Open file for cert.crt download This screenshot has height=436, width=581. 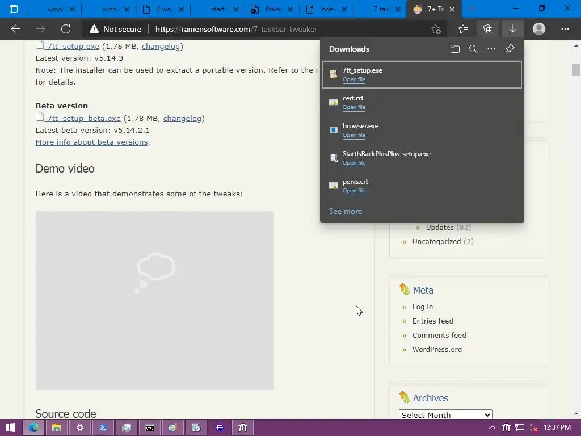tap(354, 107)
